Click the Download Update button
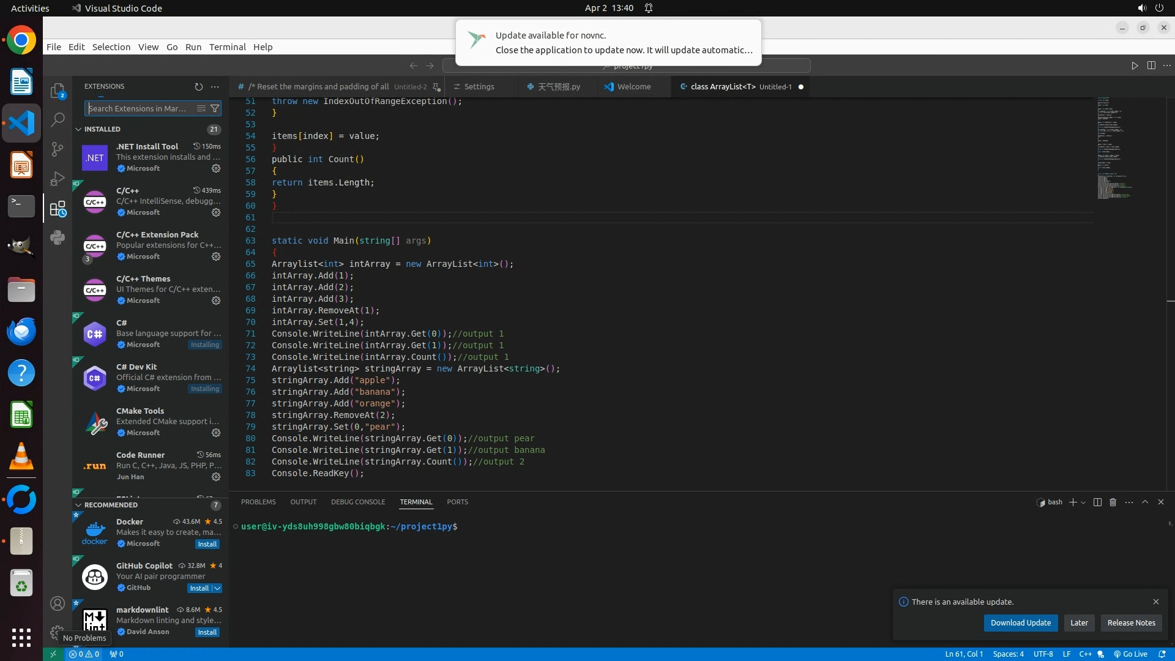 click(x=1020, y=622)
